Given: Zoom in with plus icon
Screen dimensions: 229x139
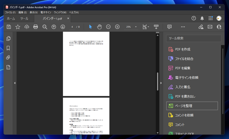Looking at the screenshot, I should (117, 27).
